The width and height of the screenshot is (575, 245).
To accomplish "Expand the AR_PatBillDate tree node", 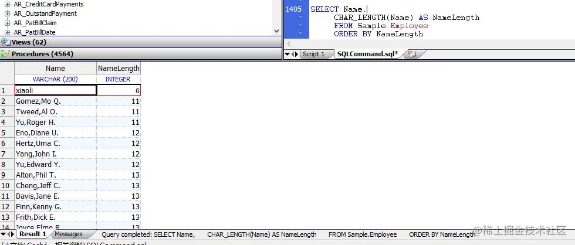I will [7, 33].
